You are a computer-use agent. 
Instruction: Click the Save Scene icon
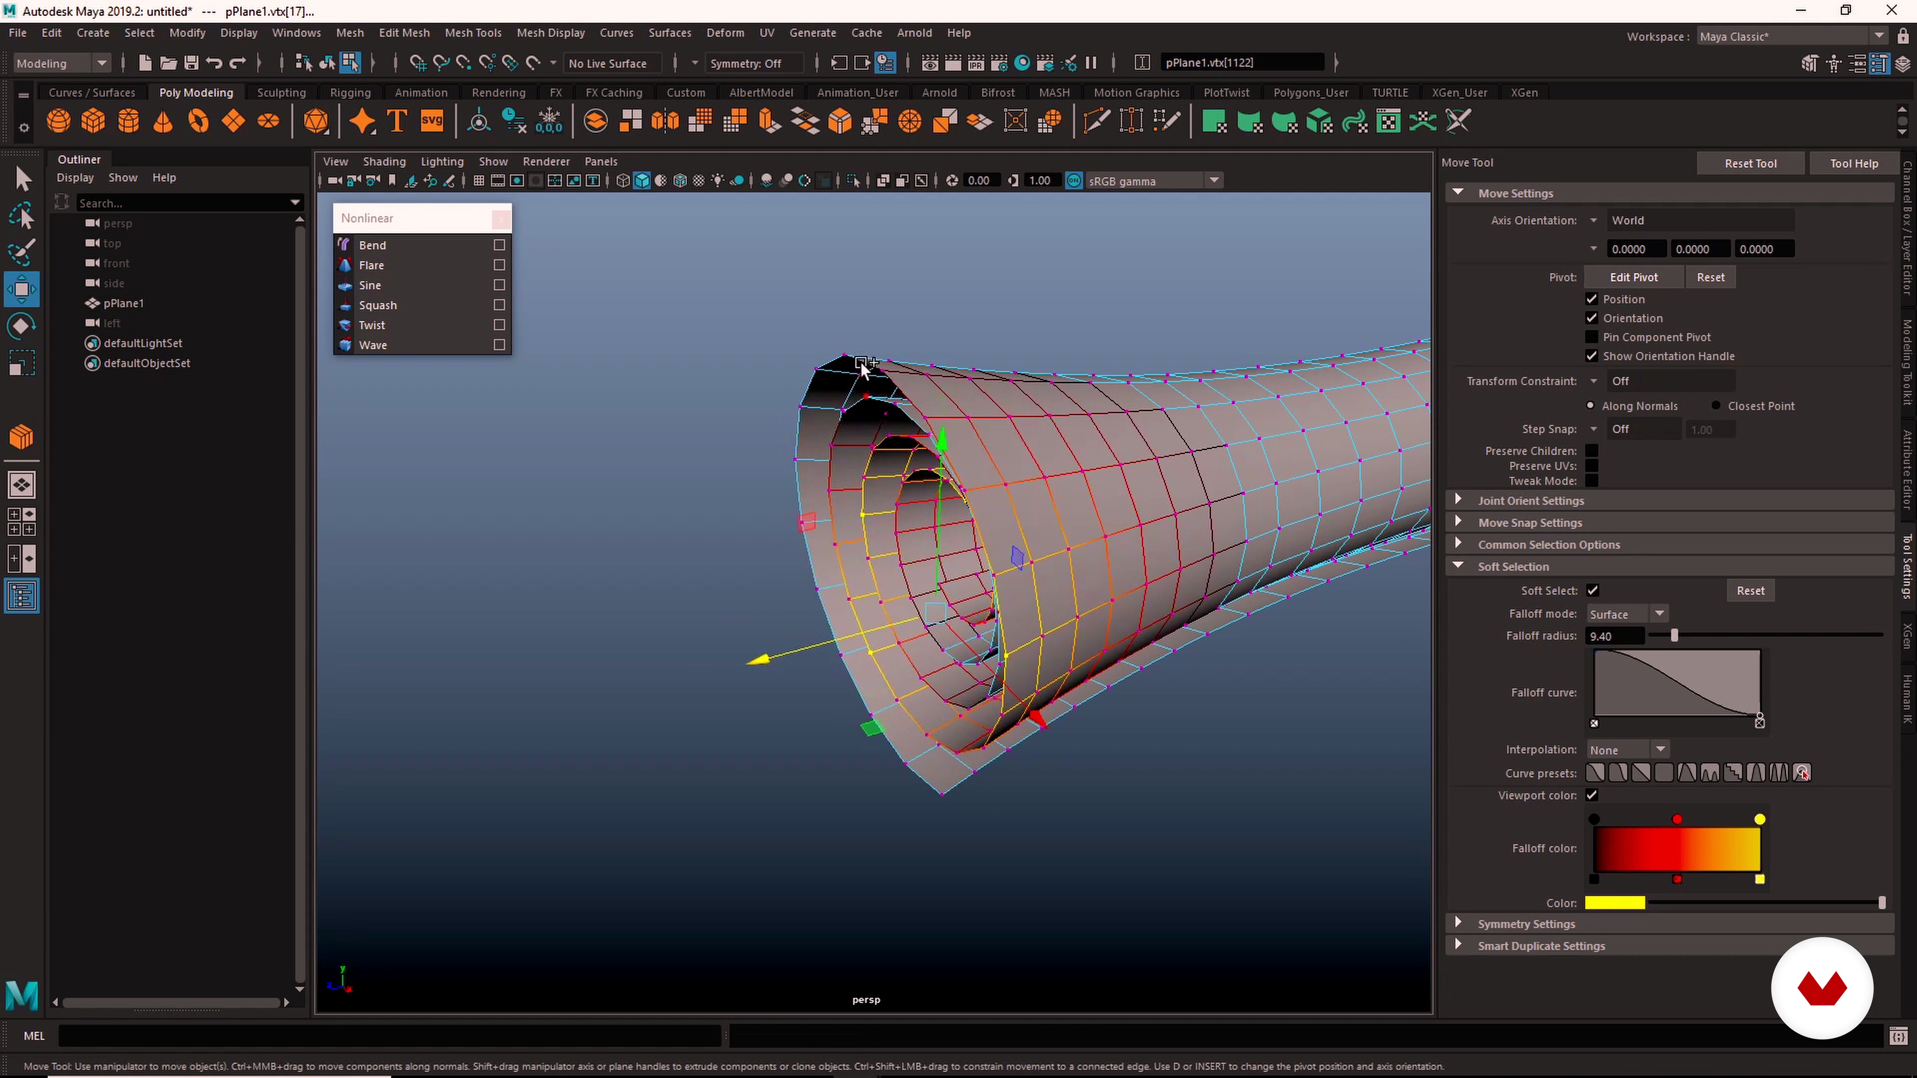click(x=191, y=63)
